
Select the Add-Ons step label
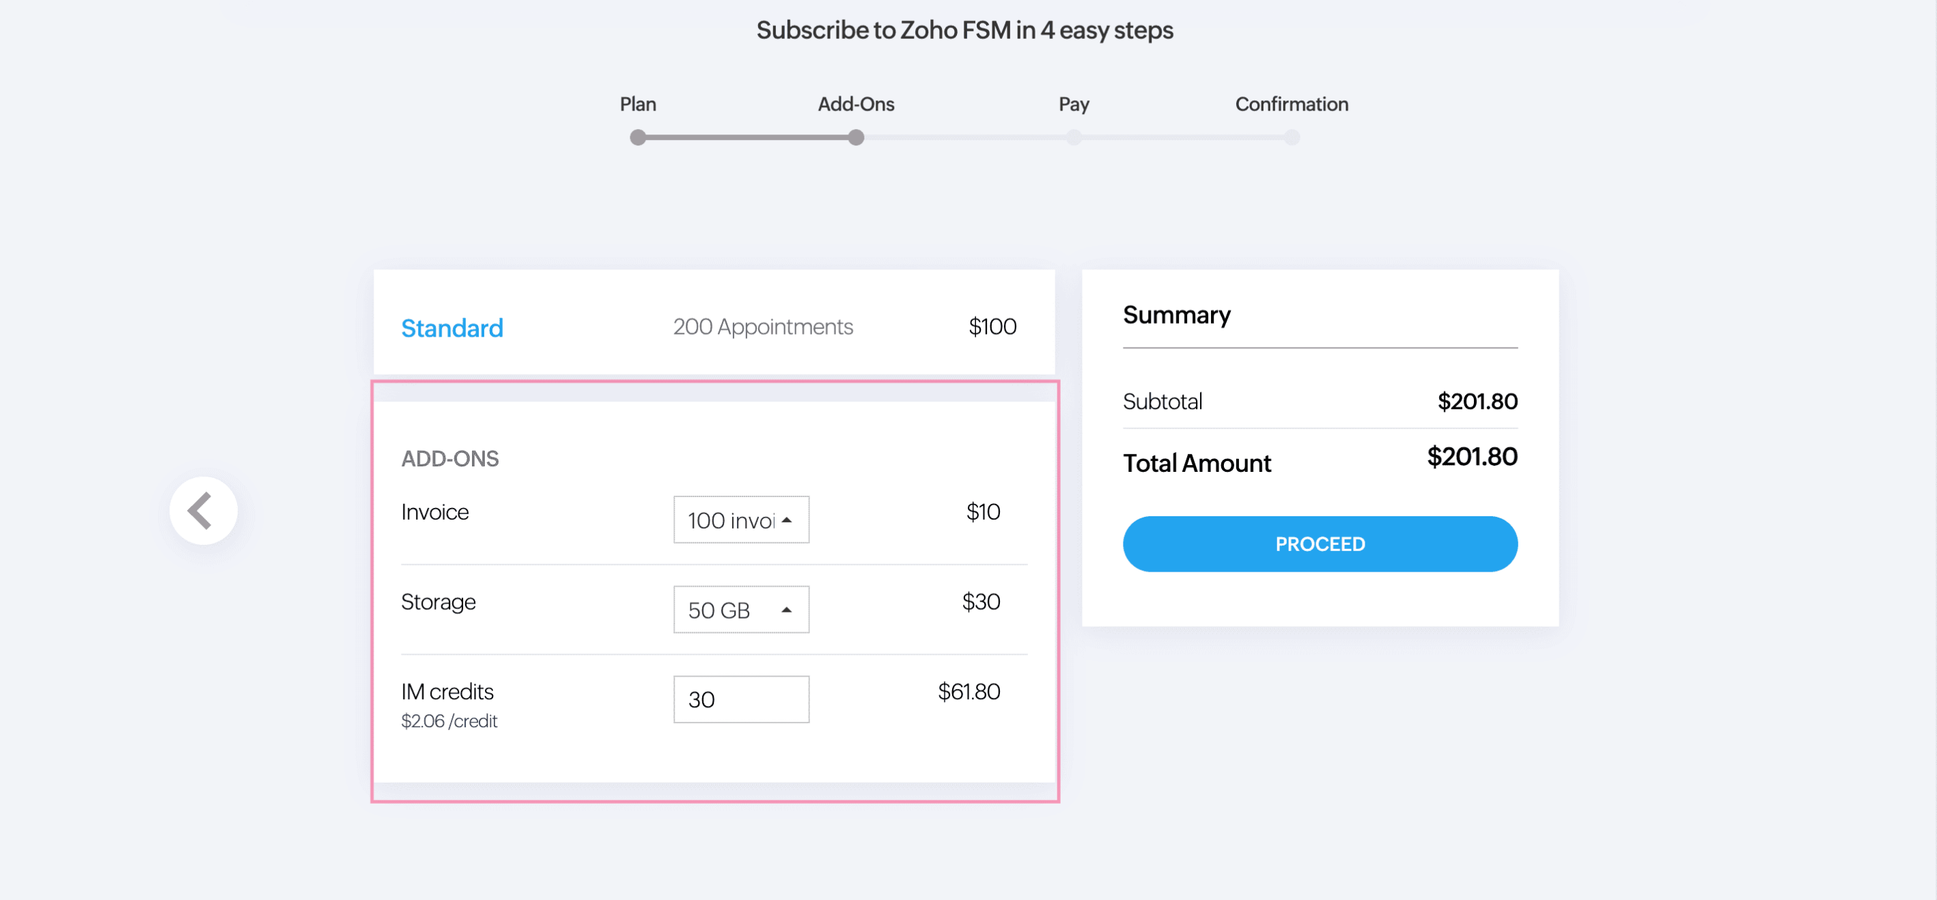856,104
